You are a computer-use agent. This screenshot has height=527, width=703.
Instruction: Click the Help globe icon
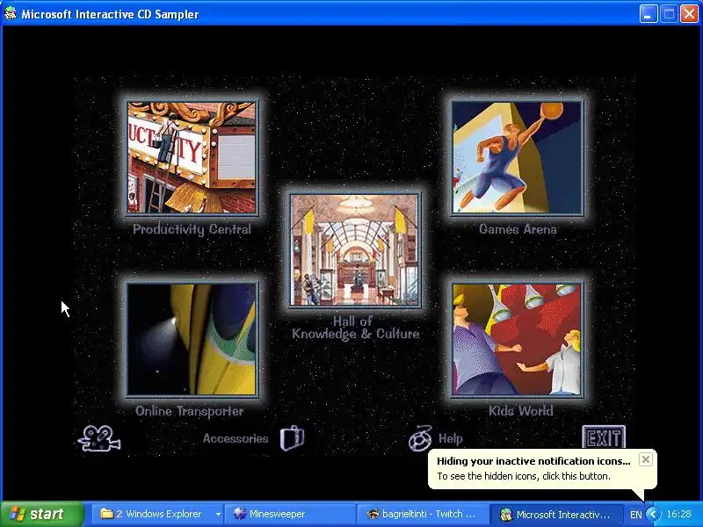[421, 438]
